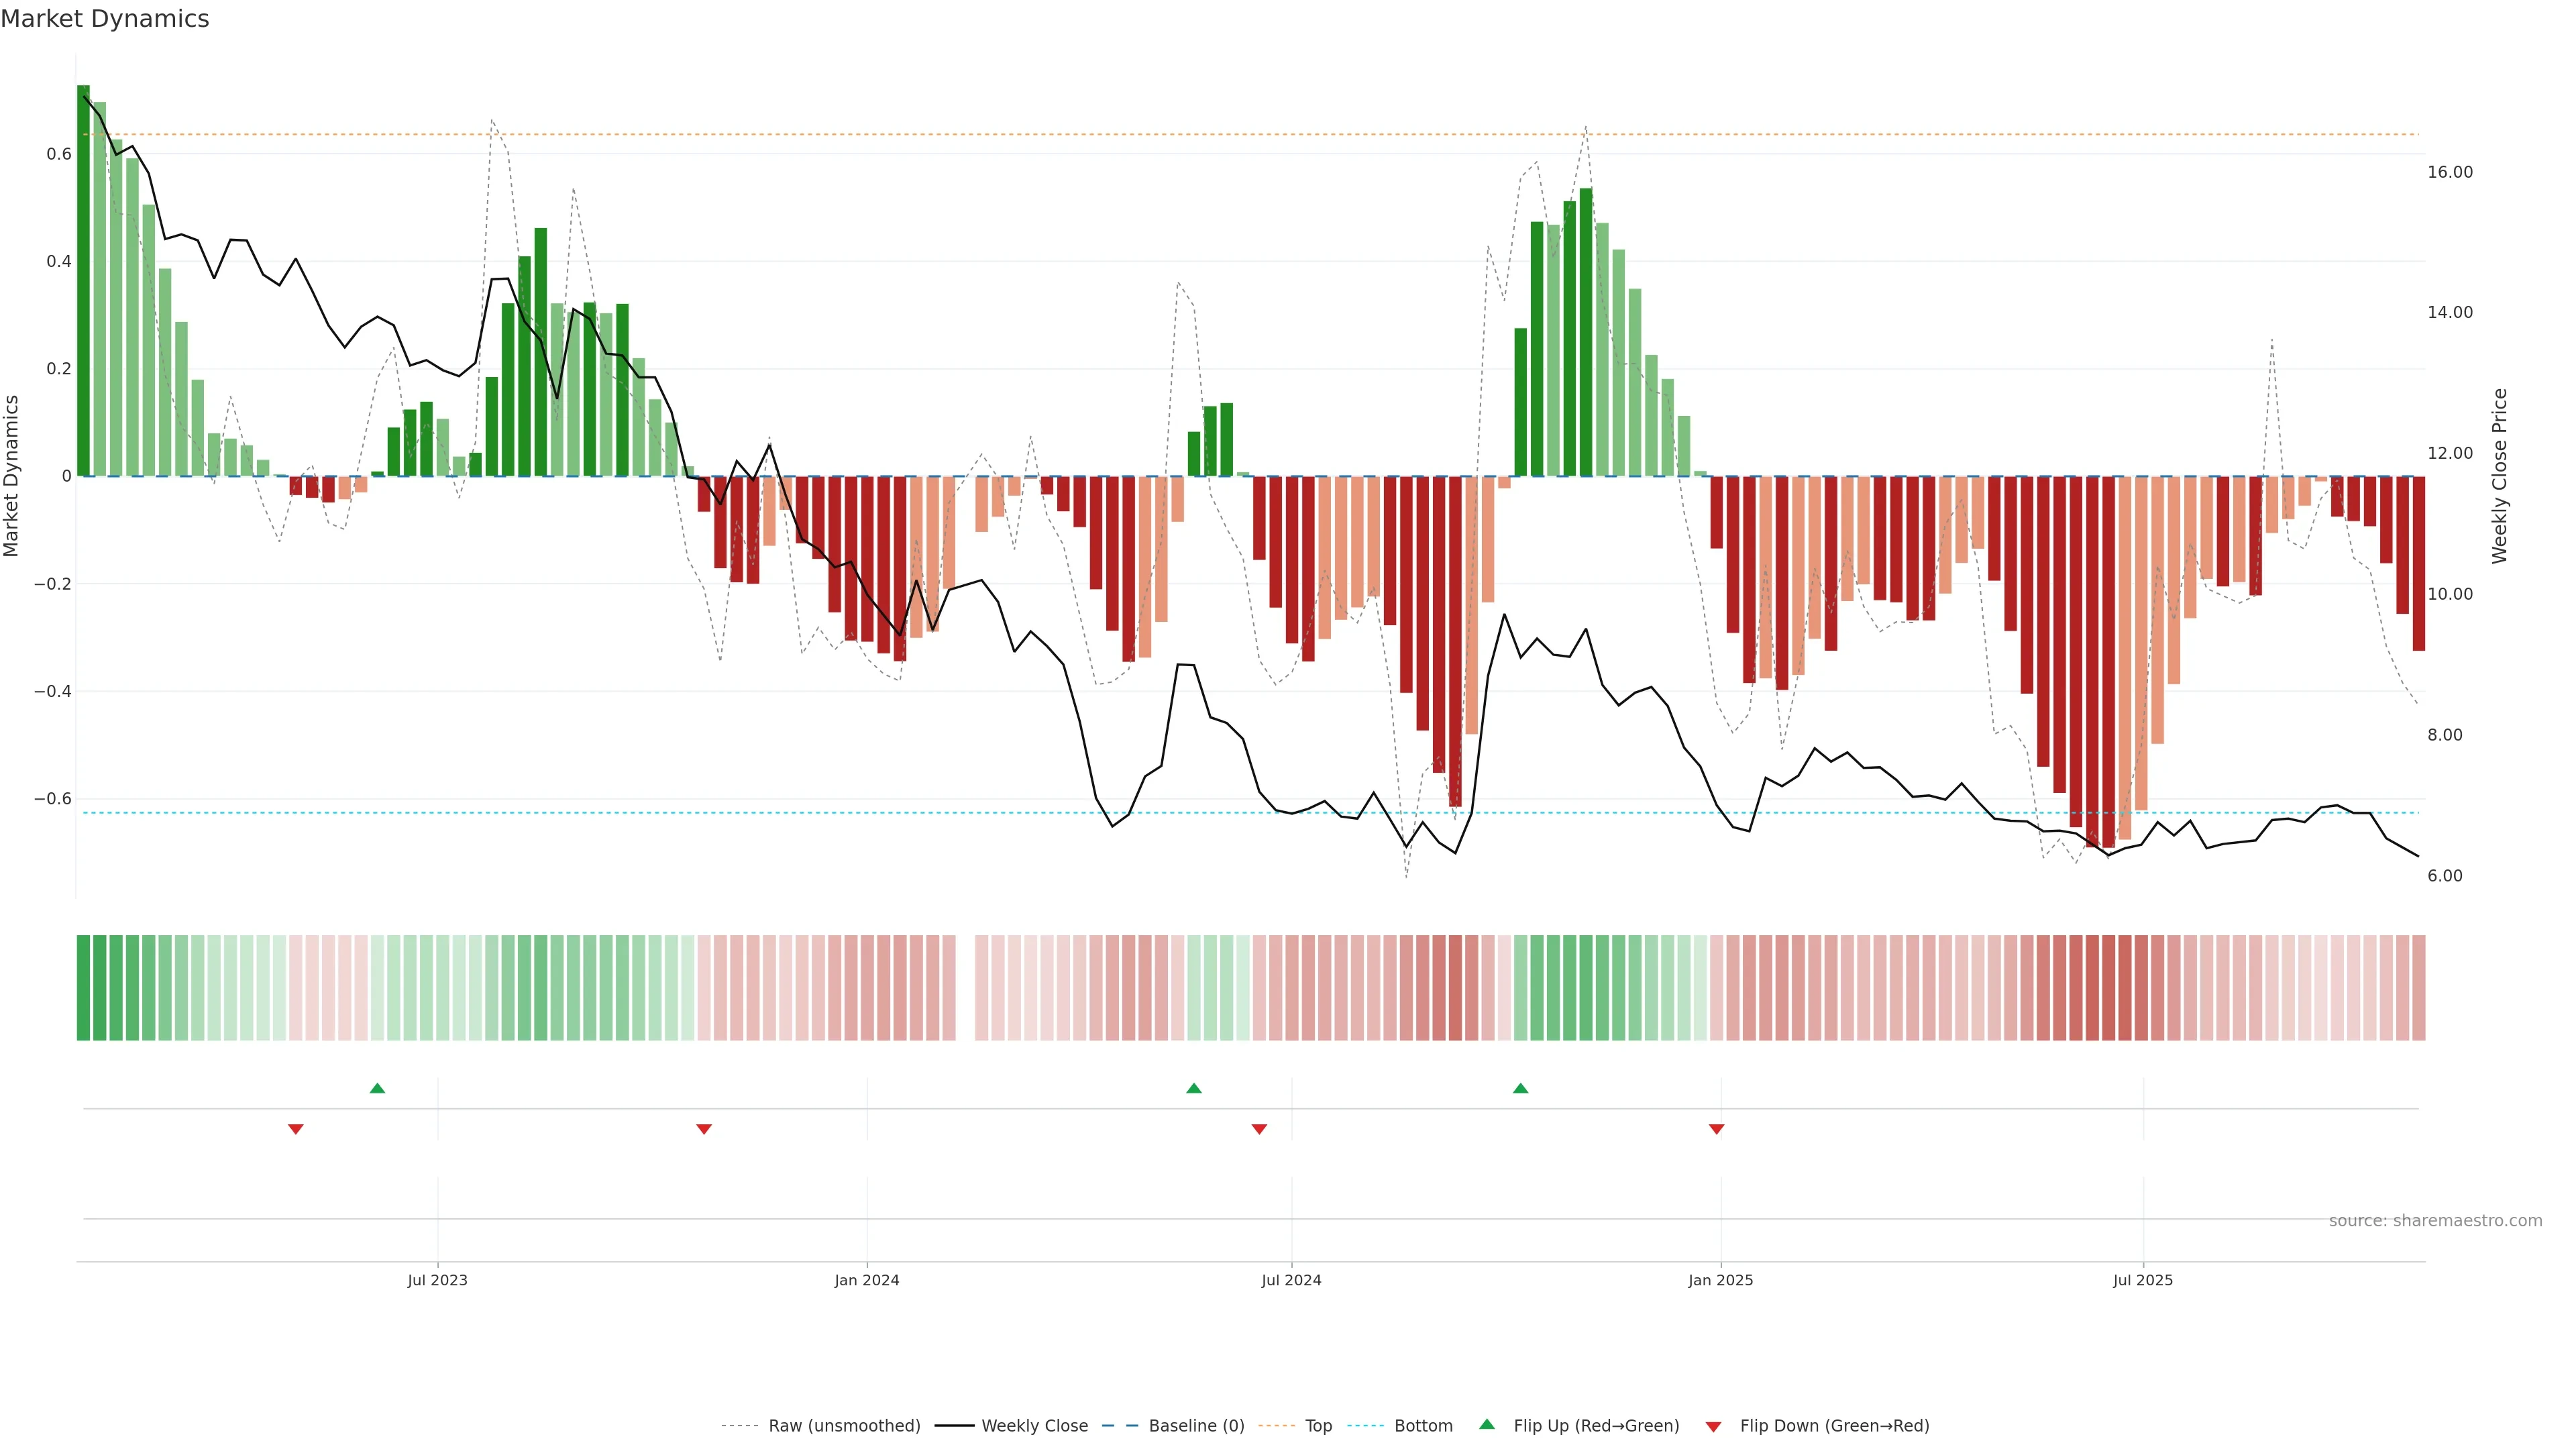The image size is (2576, 1449).
Task: Toggle the Top threshold legend item
Action: [1318, 1426]
